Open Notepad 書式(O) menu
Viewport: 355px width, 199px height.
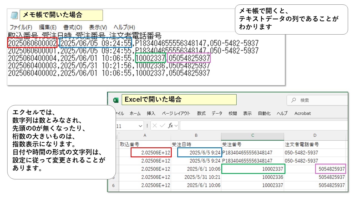pos(73,27)
